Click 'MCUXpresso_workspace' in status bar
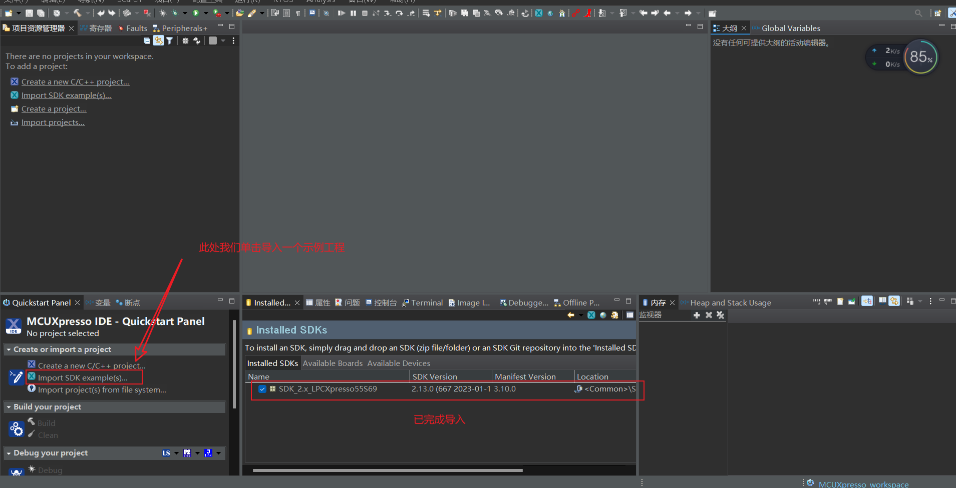956x488 pixels. tap(863, 484)
